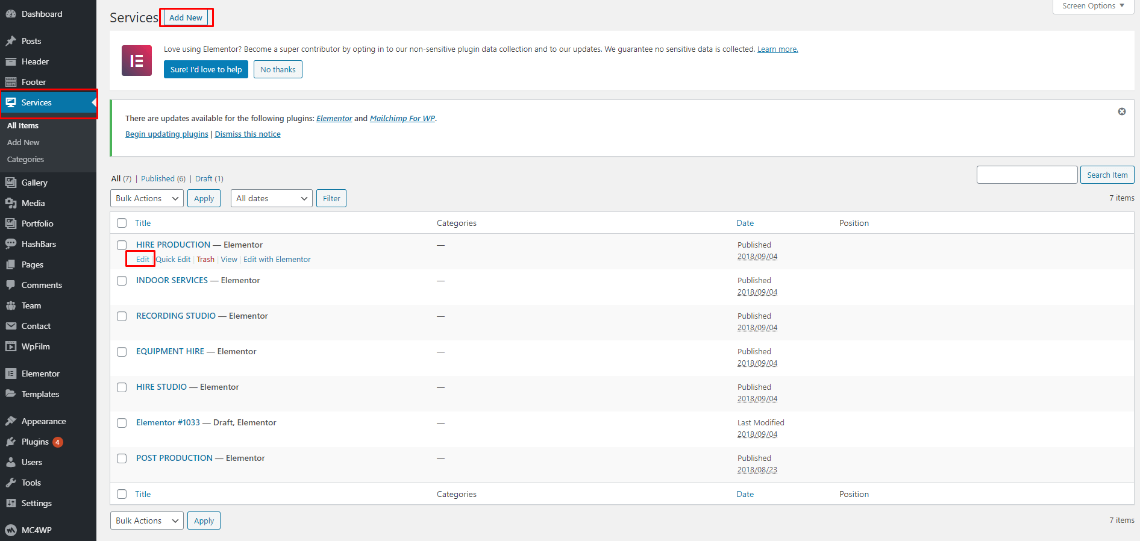Open Categories in Services submenu

(25, 159)
